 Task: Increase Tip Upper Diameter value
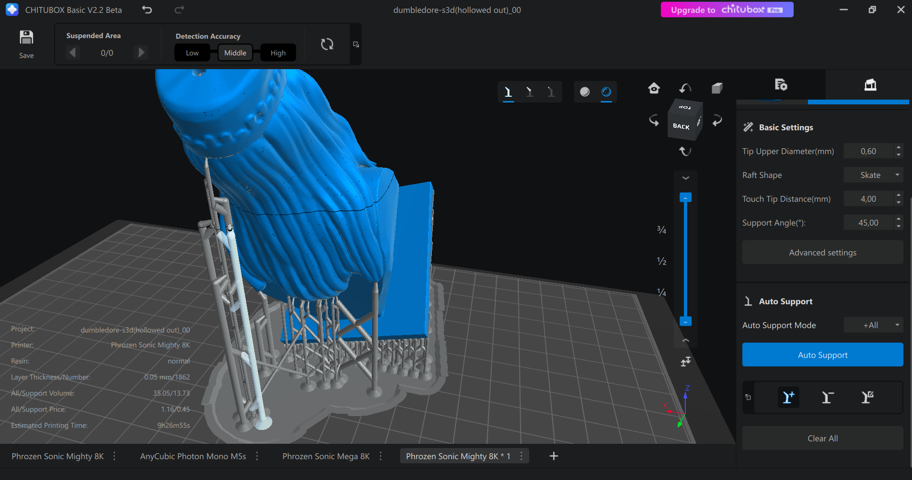click(x=899, y=147)
